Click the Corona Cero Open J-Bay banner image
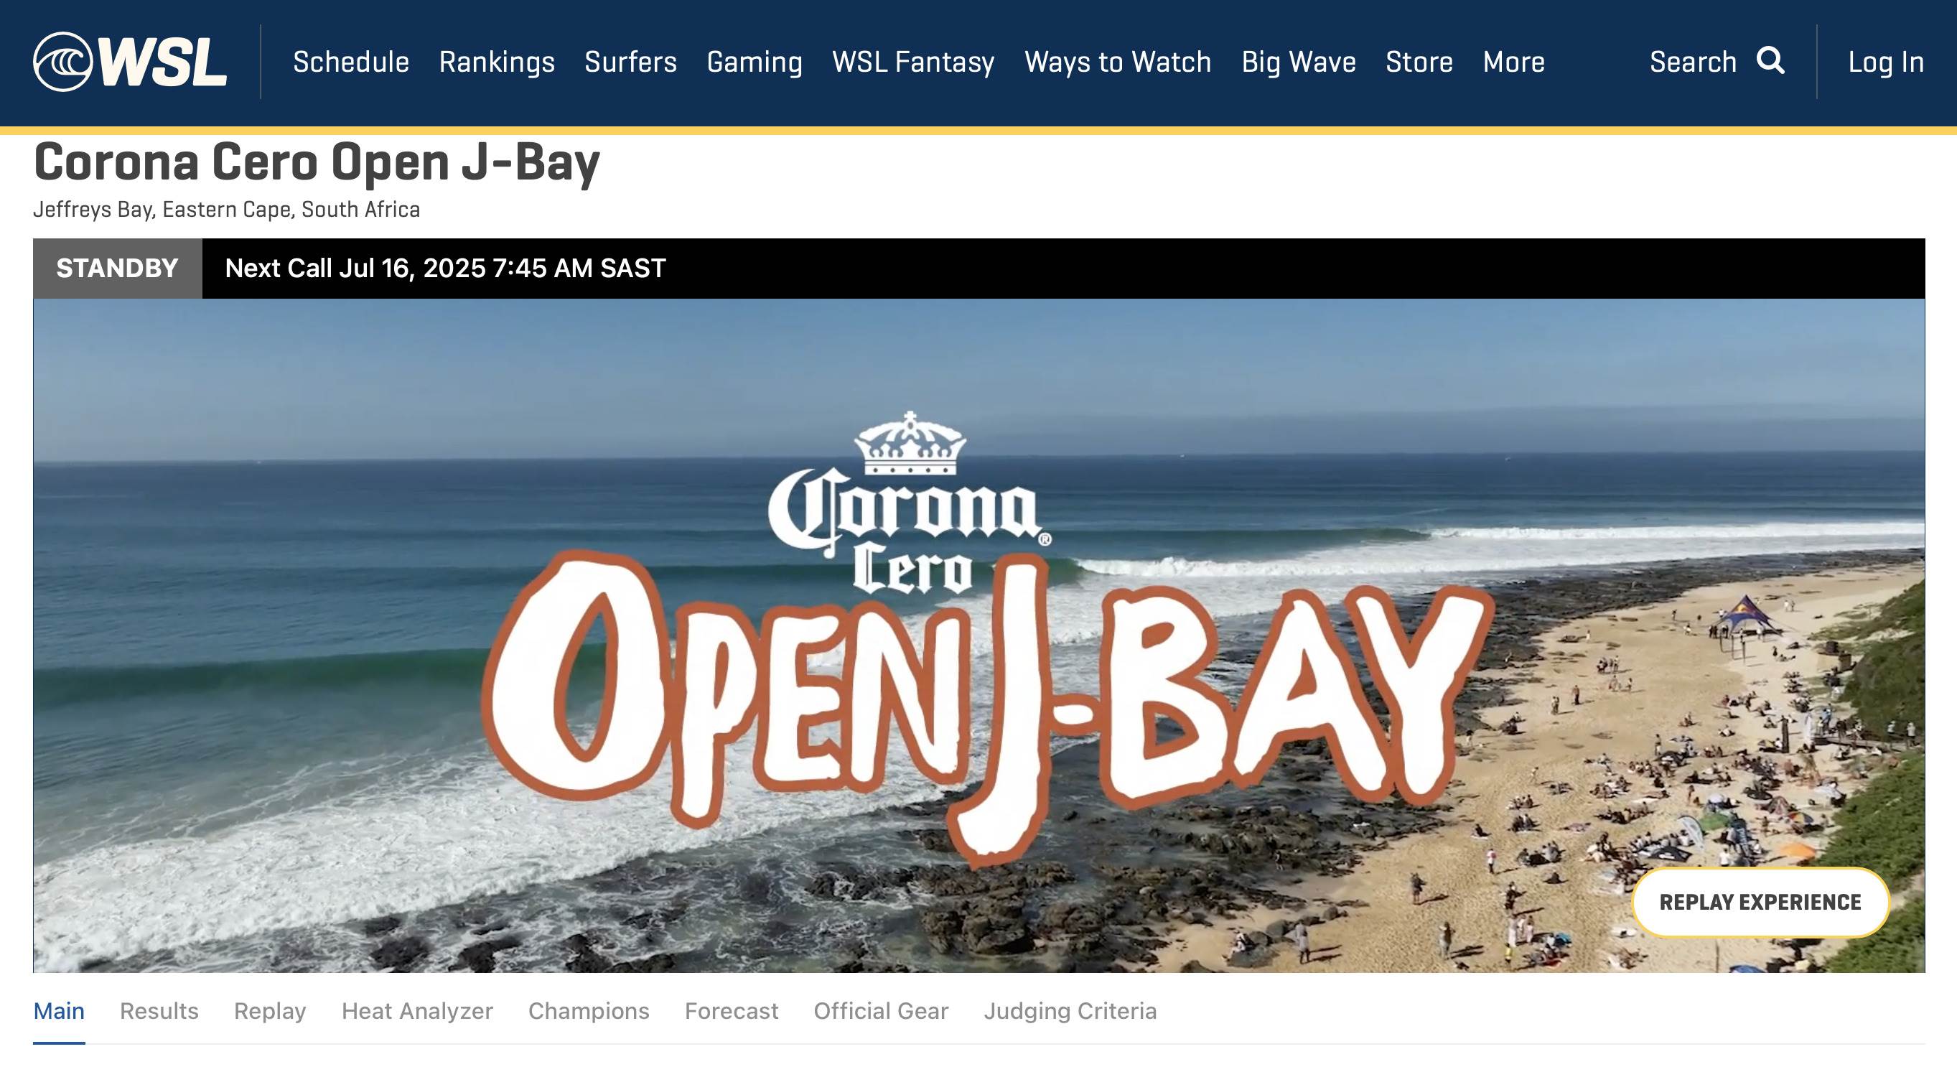 click(978, 635)
